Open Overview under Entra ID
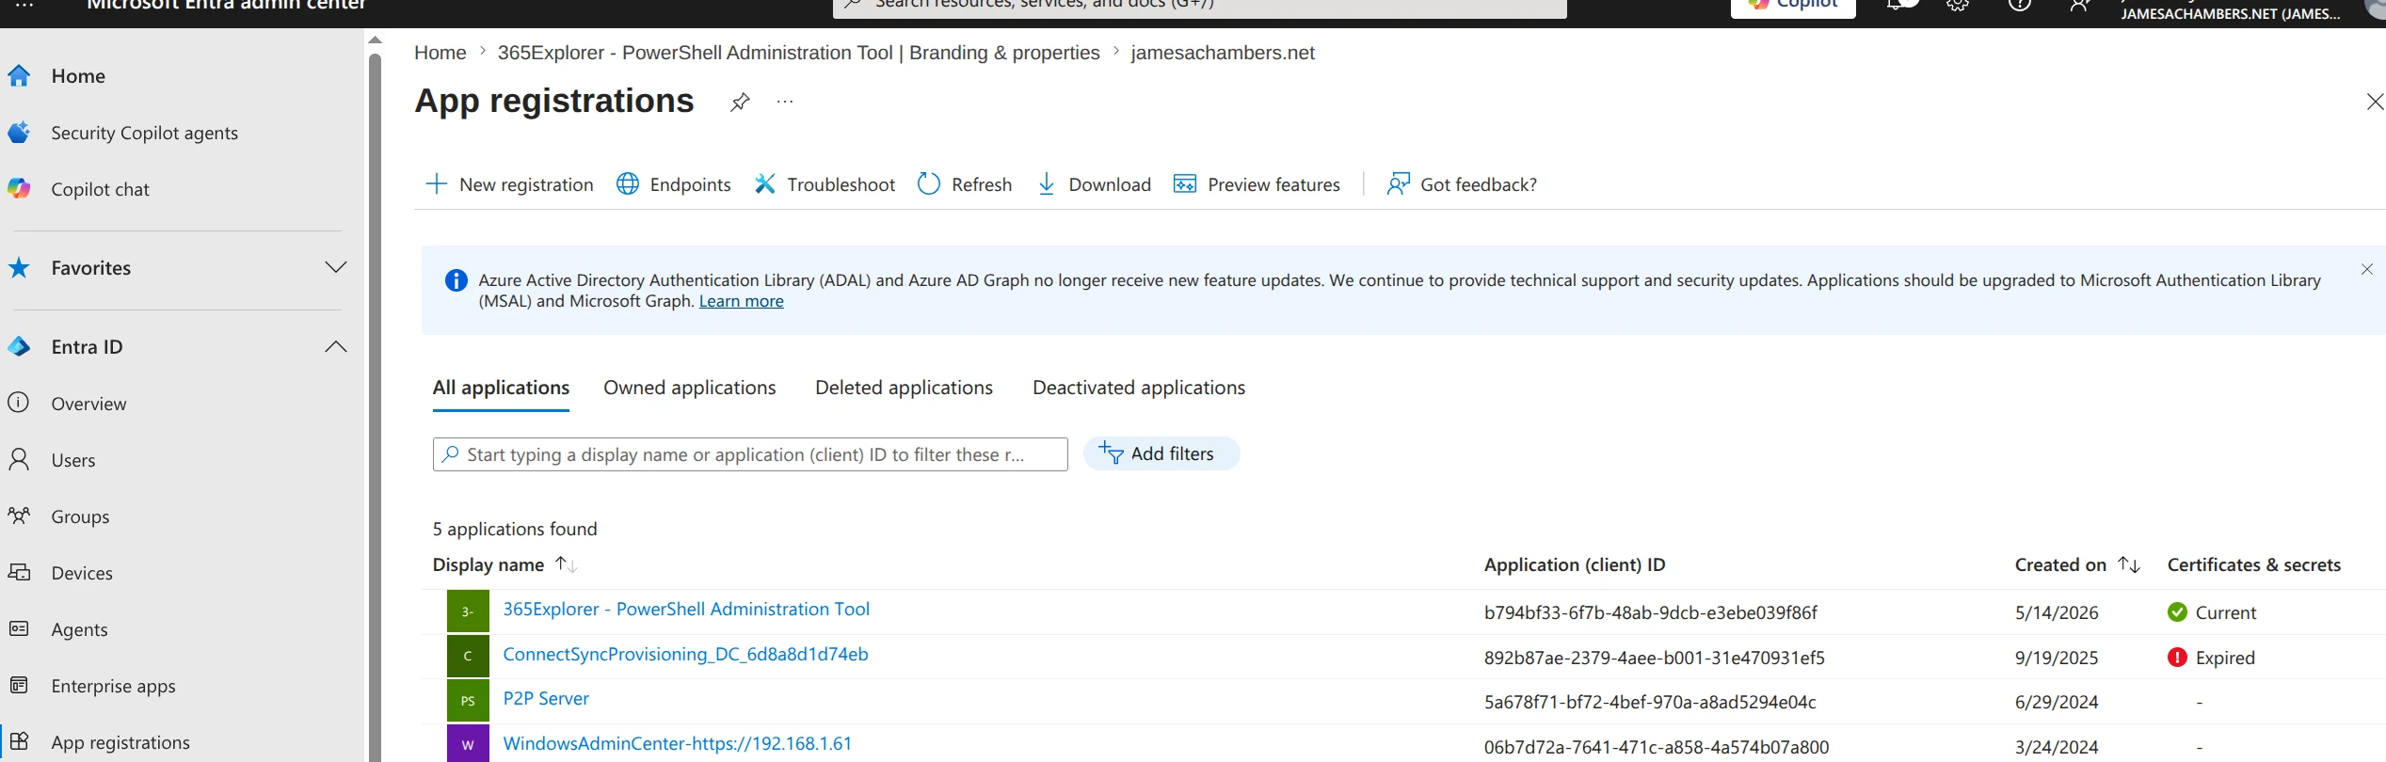 pos(88,404)
